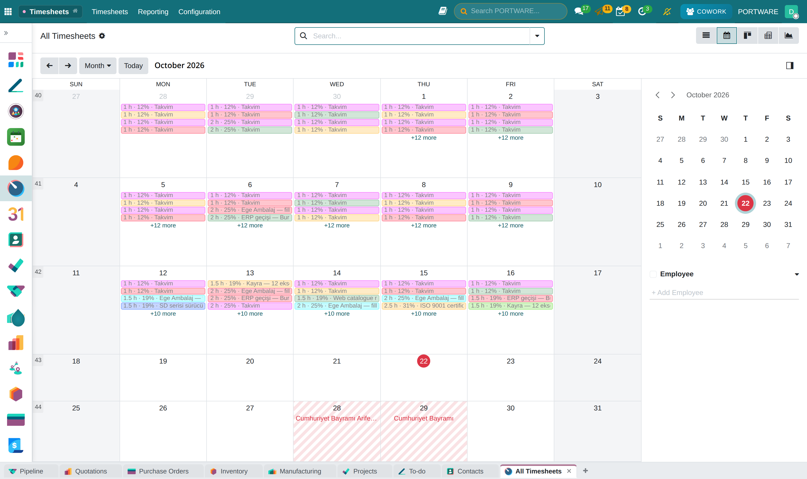Open the Inventory hexagon box app in sidebar
Viewport: 807px width, 479px height.
tap(16, 394)
